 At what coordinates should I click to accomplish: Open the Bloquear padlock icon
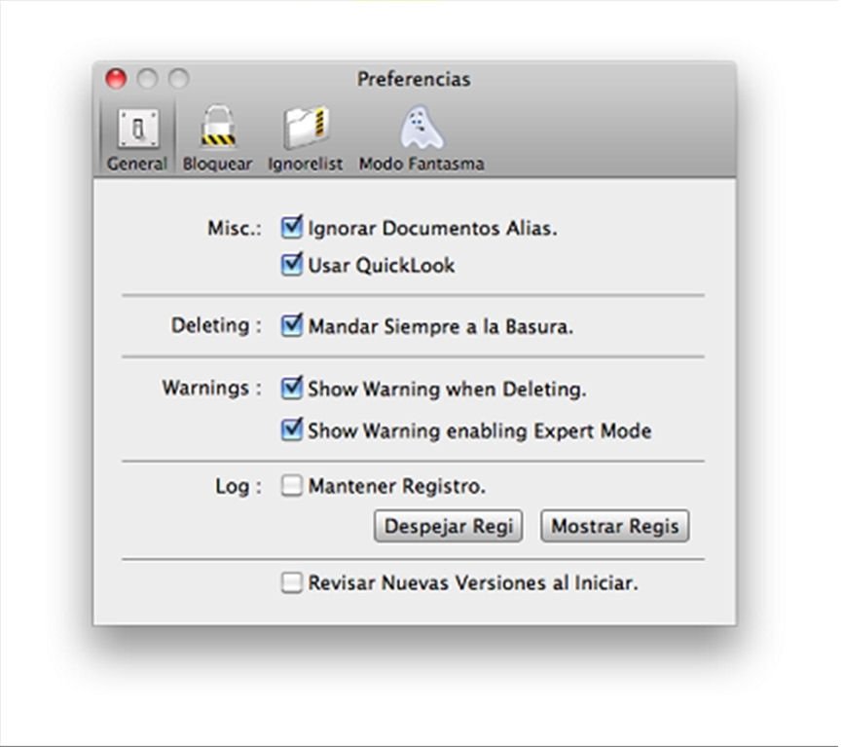pyautogui.click(x=218, y=126)
